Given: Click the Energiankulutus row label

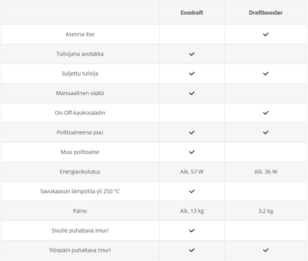Looking at the screenshot, I should [x=80, y=172].
